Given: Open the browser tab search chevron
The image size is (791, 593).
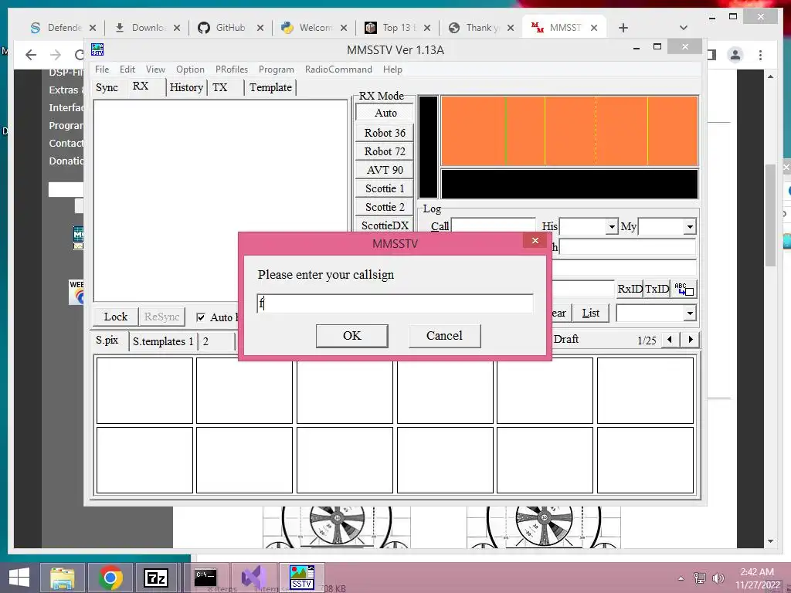Looking at the screenshot, I should pyautogui.click(x=684, y=28).
